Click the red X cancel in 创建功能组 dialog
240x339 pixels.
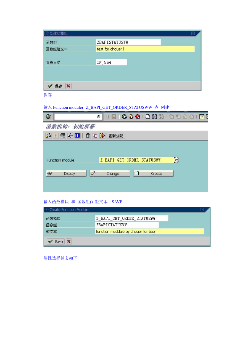(x=68, y=86)
